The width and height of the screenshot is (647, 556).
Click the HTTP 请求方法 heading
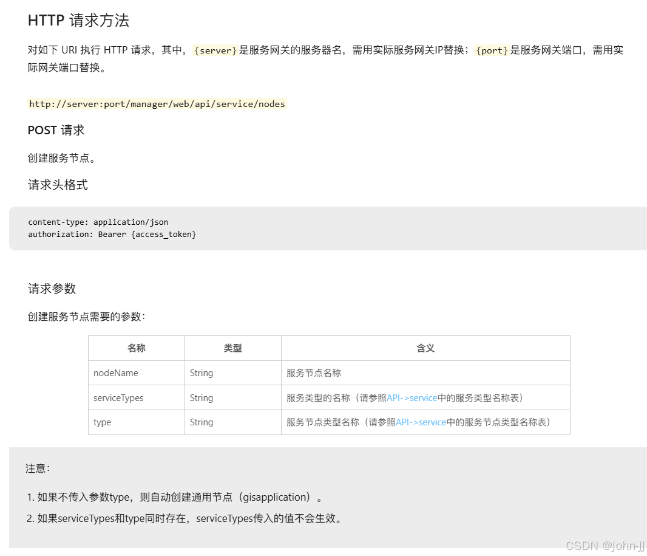click(79, 20)
